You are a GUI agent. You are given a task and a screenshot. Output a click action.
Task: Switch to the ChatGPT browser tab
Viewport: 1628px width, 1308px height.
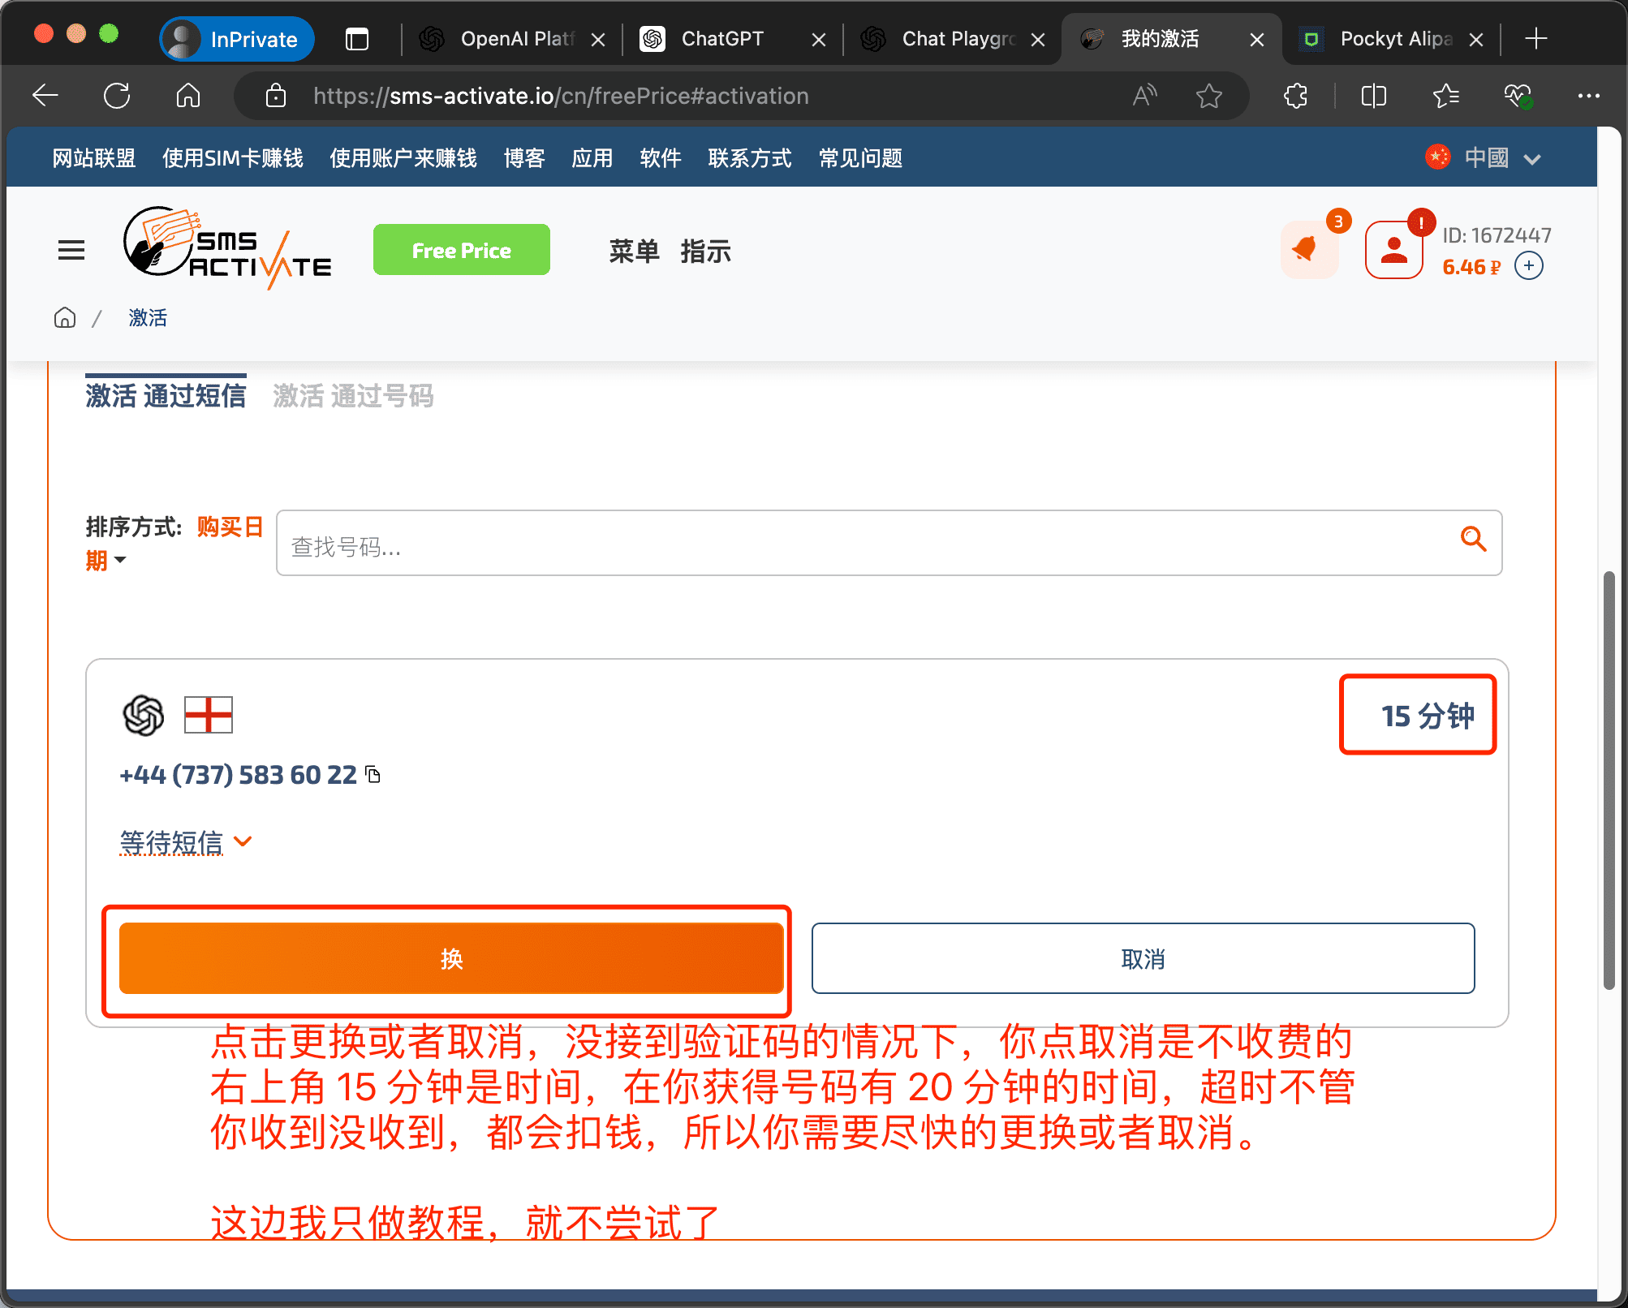[x=722, y=39]
